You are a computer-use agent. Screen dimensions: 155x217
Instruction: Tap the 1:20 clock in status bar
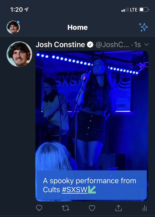pos(17,10)
